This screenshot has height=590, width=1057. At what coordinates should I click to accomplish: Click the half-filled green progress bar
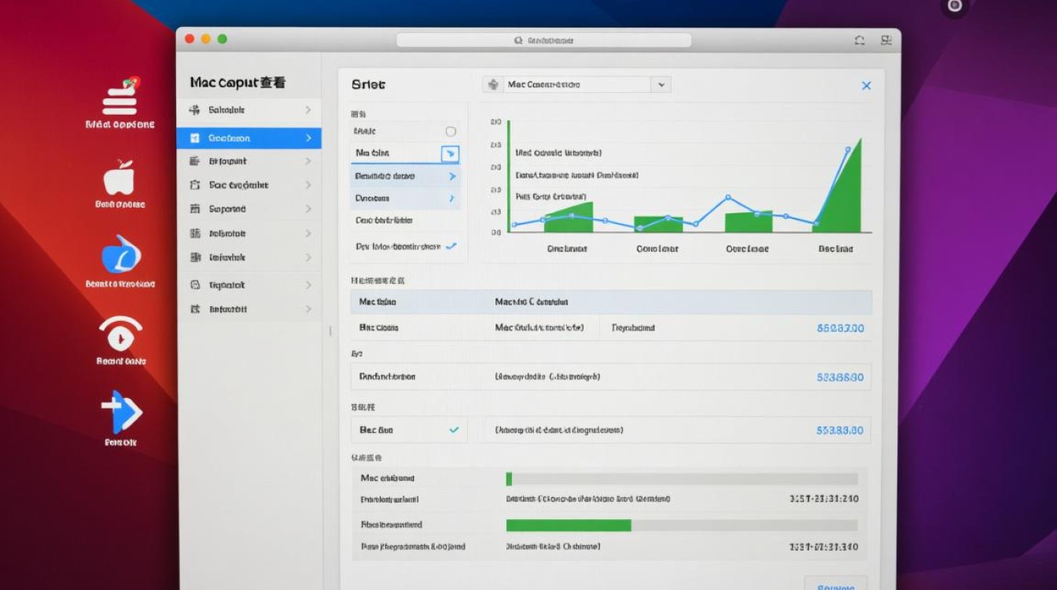tap(681, 525)
